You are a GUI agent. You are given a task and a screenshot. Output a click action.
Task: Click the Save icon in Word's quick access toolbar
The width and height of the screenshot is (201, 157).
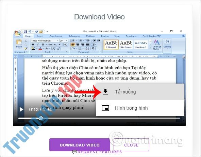(26, 31)
